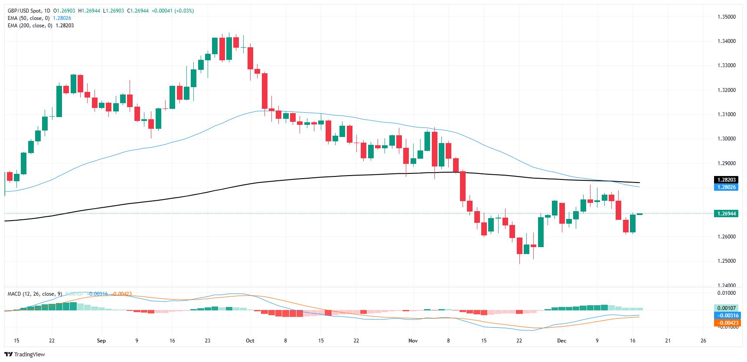Click the 1.28026 blue price tag
Viewport: 747px width, 362px height.
pyautogui.click(x=726, y=187)
